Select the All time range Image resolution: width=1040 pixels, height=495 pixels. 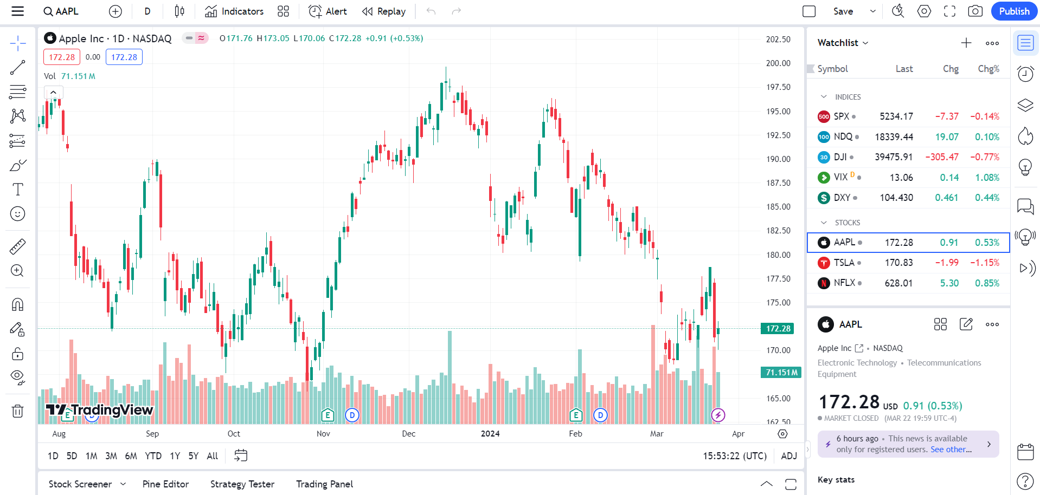(213, 456)
